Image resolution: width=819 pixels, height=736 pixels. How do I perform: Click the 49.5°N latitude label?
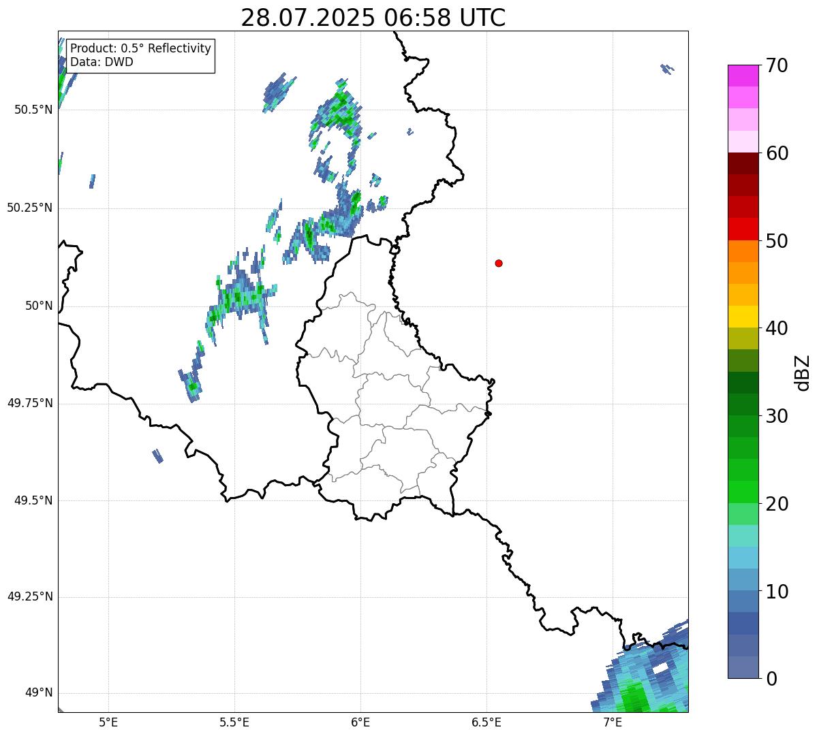33,500
